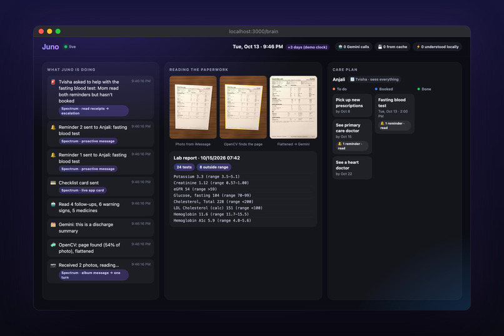Click the Gemini calls robot icon
504x336 pixels.
[340, 47]
